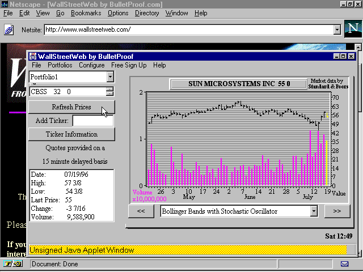Open the Go menu
The width and height of the screenshot is (363, 272).
60,13
